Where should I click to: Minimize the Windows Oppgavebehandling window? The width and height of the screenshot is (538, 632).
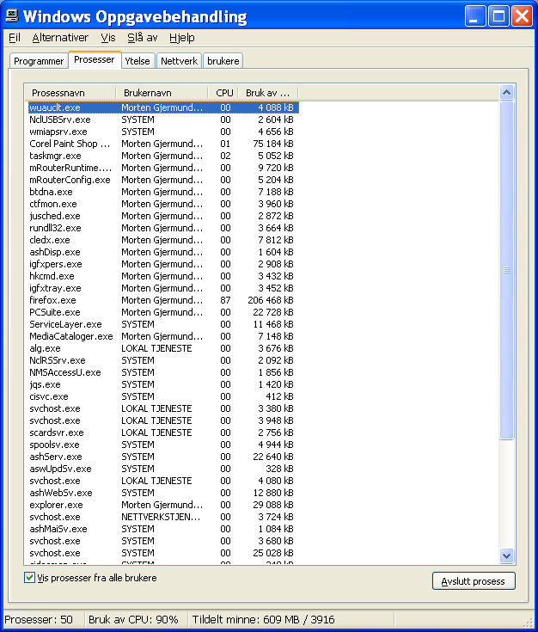(474, 16)
